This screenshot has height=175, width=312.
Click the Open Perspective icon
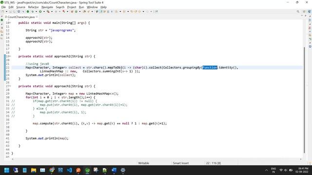(304, 12)
